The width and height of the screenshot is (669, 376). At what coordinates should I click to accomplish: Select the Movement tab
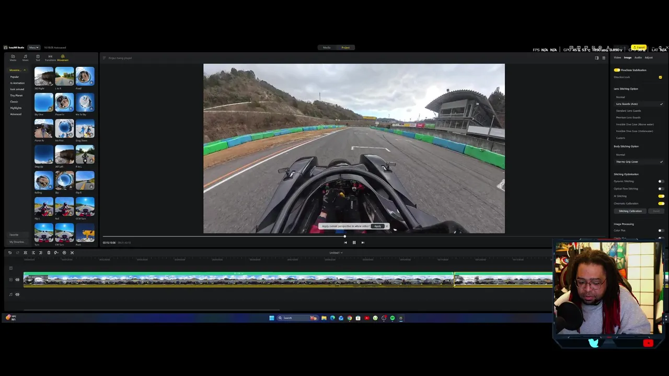63,57
